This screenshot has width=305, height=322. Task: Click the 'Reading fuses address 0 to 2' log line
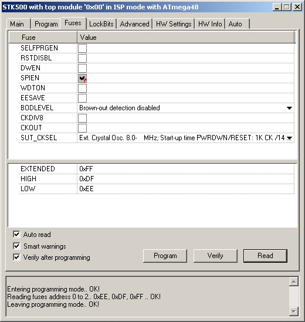tap(84, 297)
